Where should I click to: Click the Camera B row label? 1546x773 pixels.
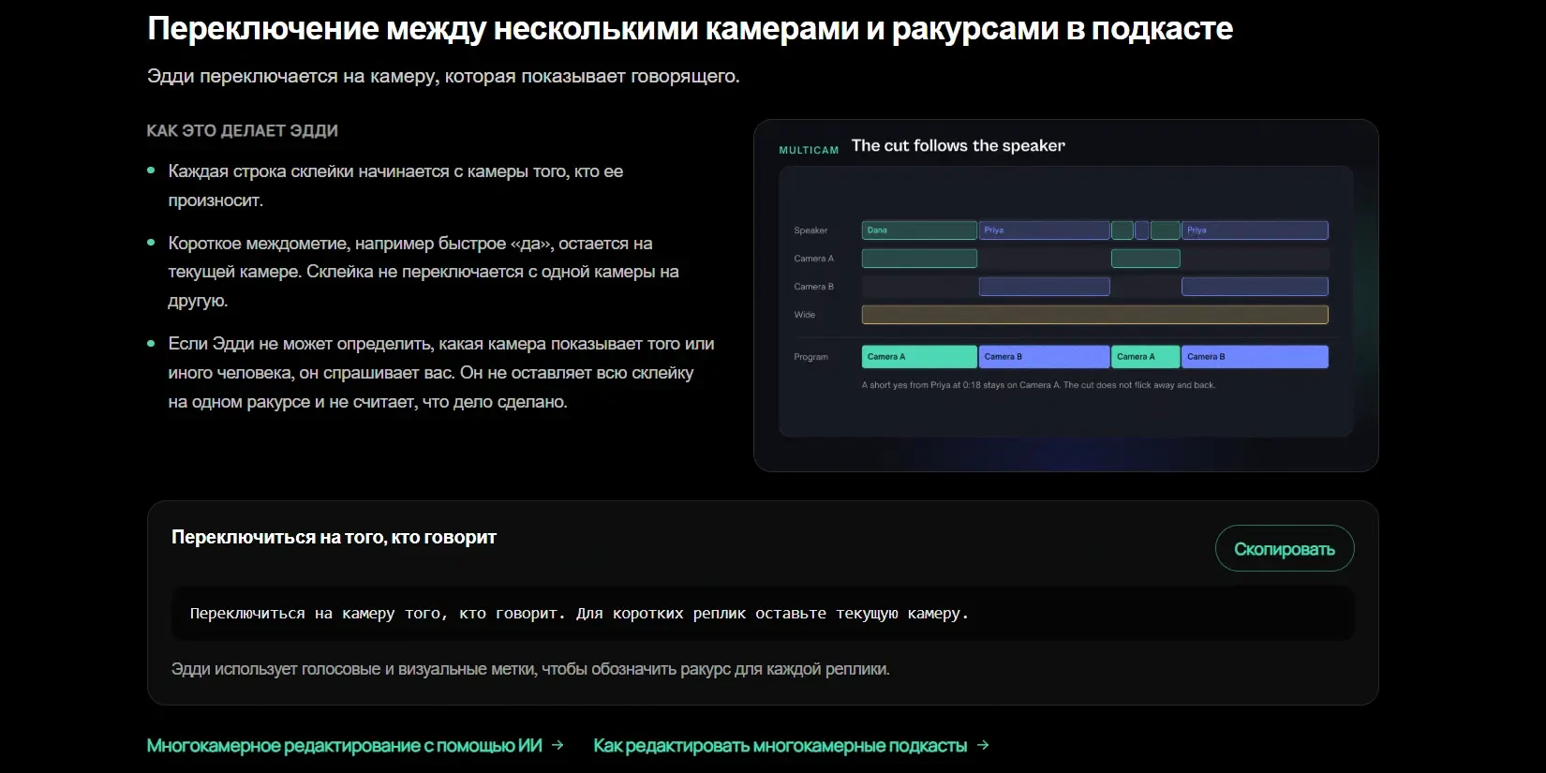[813, 287]
